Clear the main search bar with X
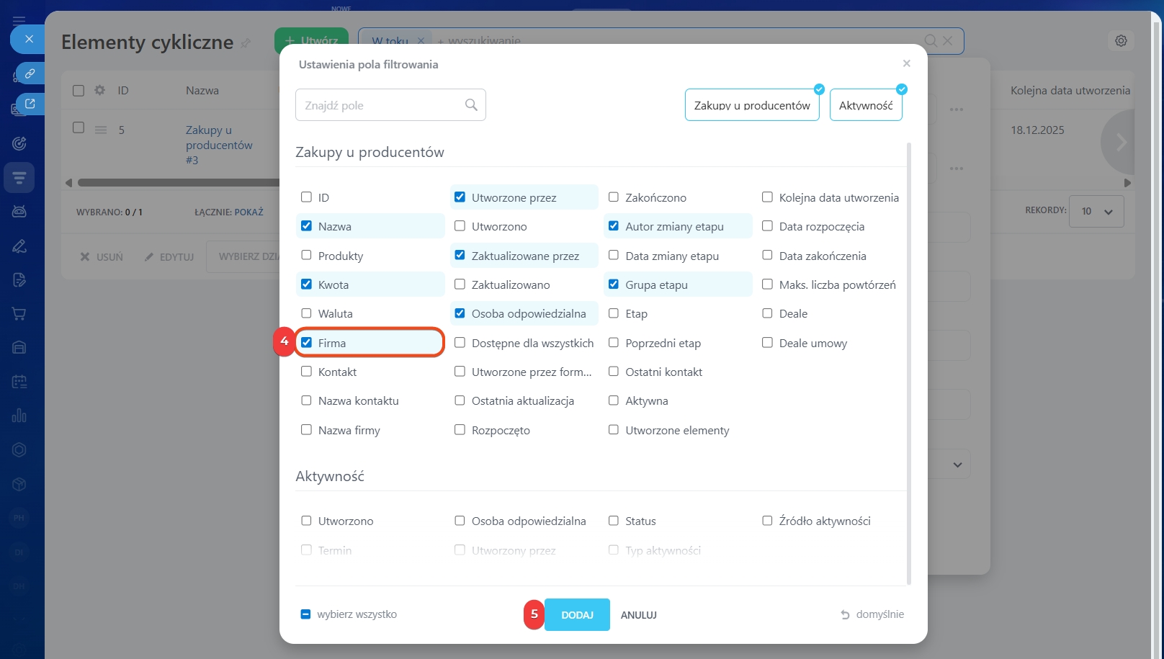This screenshot has height=659, width=1164. click(948, 41)
